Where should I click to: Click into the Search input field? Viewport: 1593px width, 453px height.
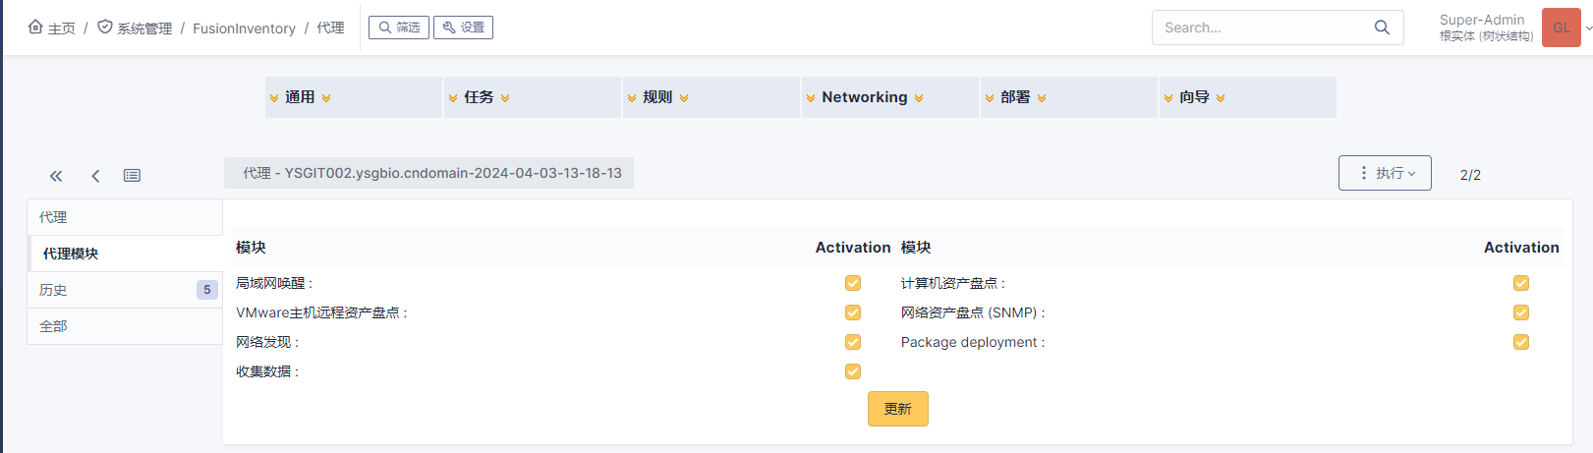[x=1263, y=28]
